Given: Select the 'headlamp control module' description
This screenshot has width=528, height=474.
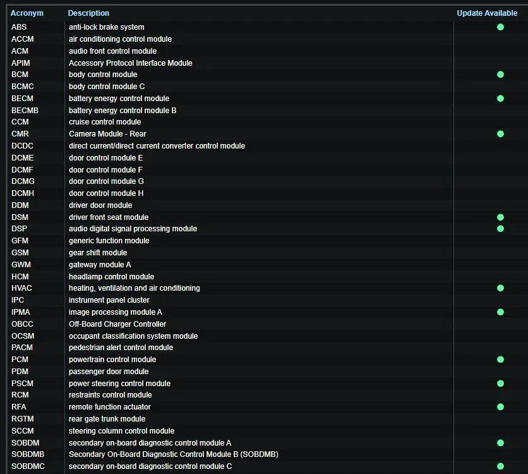Looking at the screenshot, I should pyautogui.click(x=111, y=277).
